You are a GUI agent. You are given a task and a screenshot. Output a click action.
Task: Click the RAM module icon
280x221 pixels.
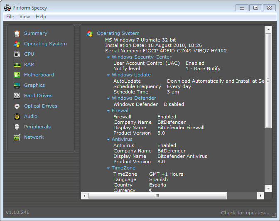[x=17, y=65]
